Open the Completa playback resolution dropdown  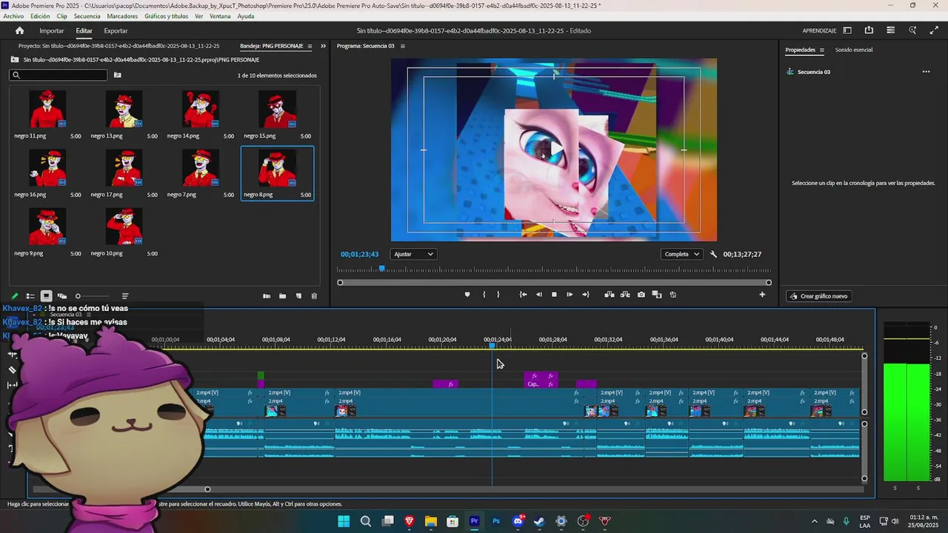(681, 254)
